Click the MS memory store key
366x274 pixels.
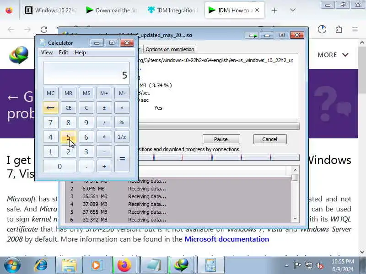(x=86, y=93)
